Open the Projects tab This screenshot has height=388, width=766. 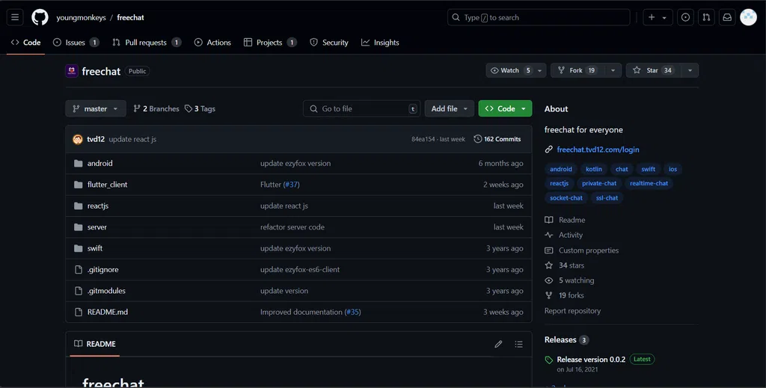[270, 43]
